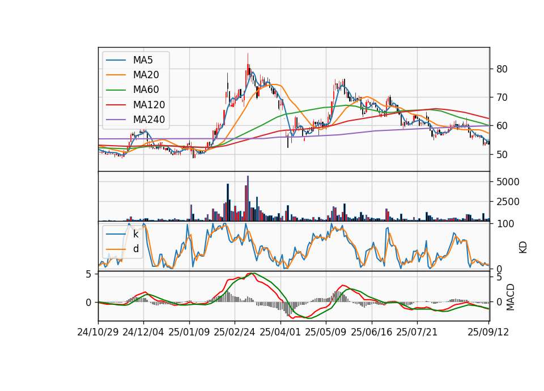Click the 25/05/09 date axis label

point(326,333)
